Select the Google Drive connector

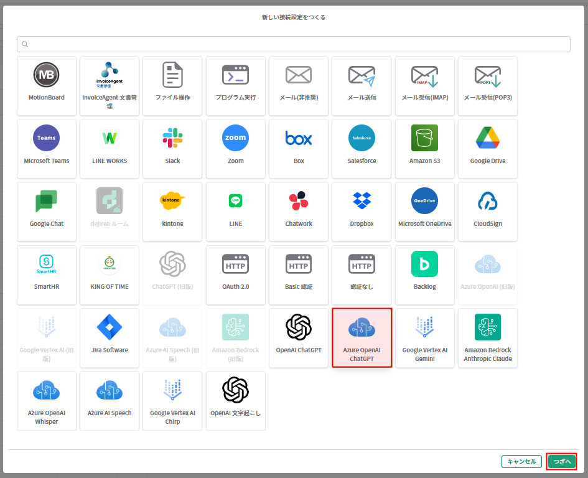pyautogui.click(x=488, y=138)
